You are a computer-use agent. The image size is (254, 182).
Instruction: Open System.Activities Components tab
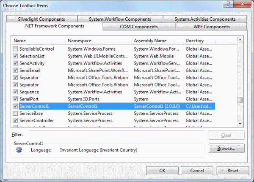[205, 19]
